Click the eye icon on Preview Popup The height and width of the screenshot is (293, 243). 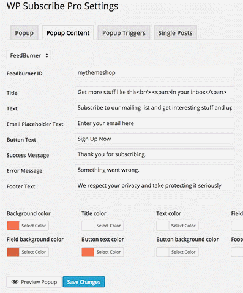pos(15,282)
